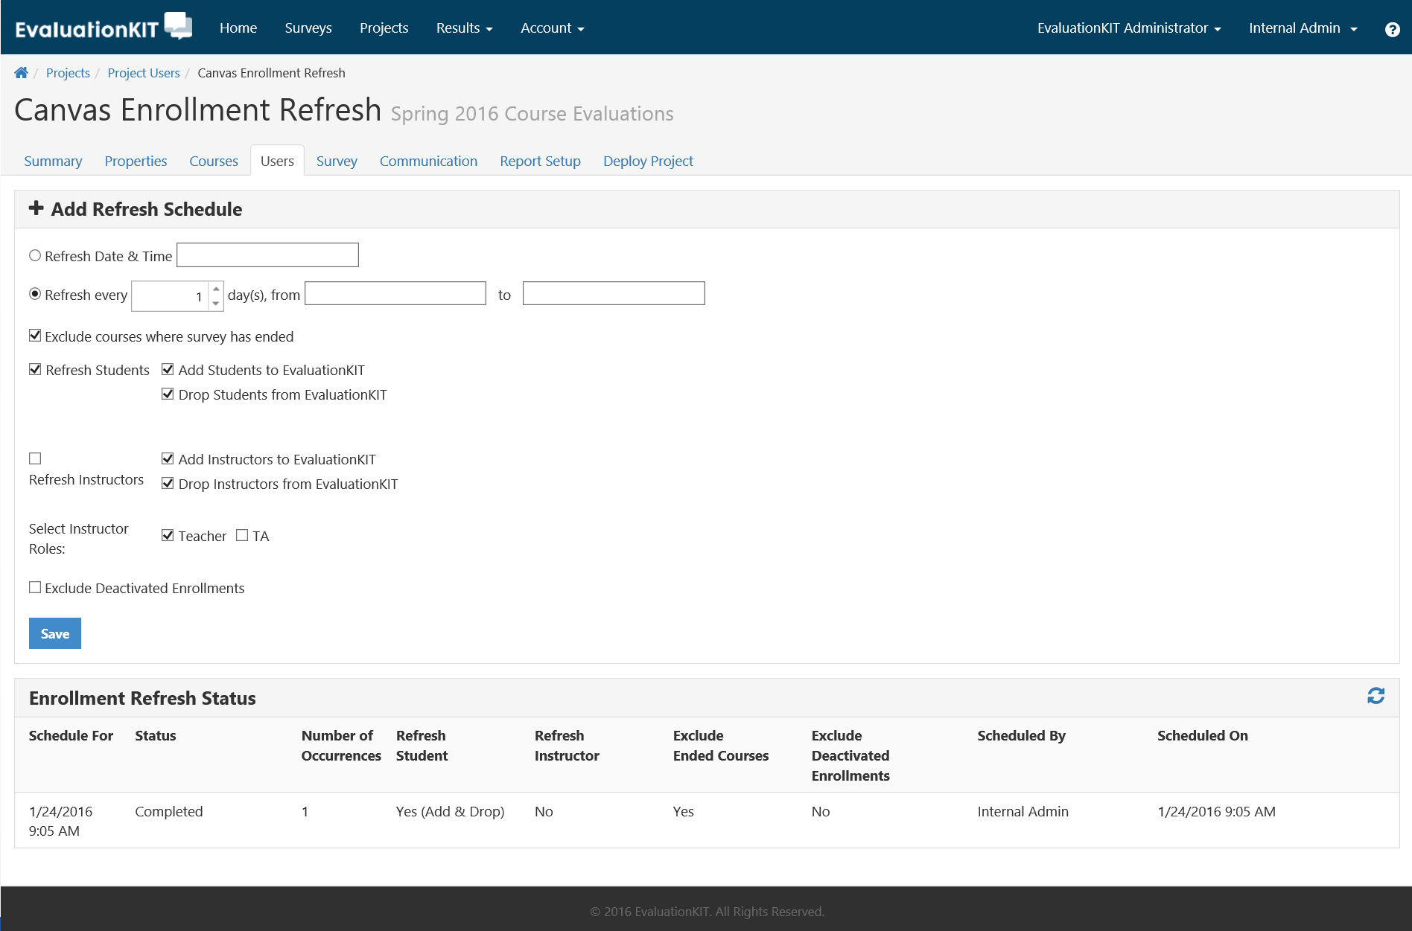Click the 'Internal Admin' Scheduled By cell
1412x931 pixels.
coord(1023,811)
